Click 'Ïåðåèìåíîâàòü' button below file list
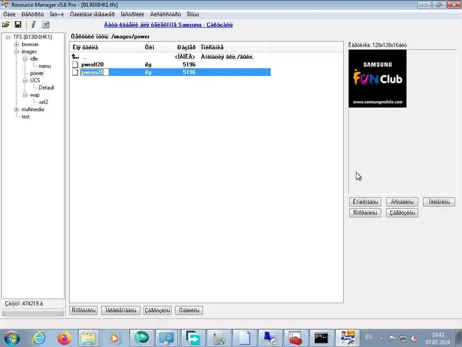 (x=120, y=310)
